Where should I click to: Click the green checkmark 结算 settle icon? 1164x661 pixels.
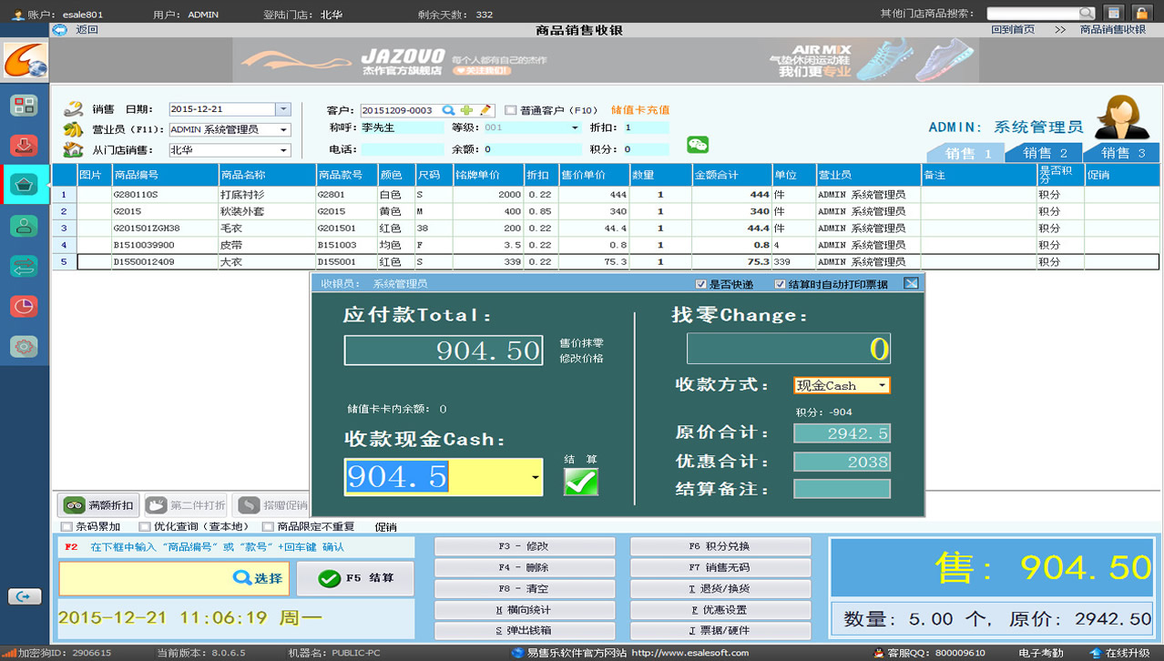point(581,482)
